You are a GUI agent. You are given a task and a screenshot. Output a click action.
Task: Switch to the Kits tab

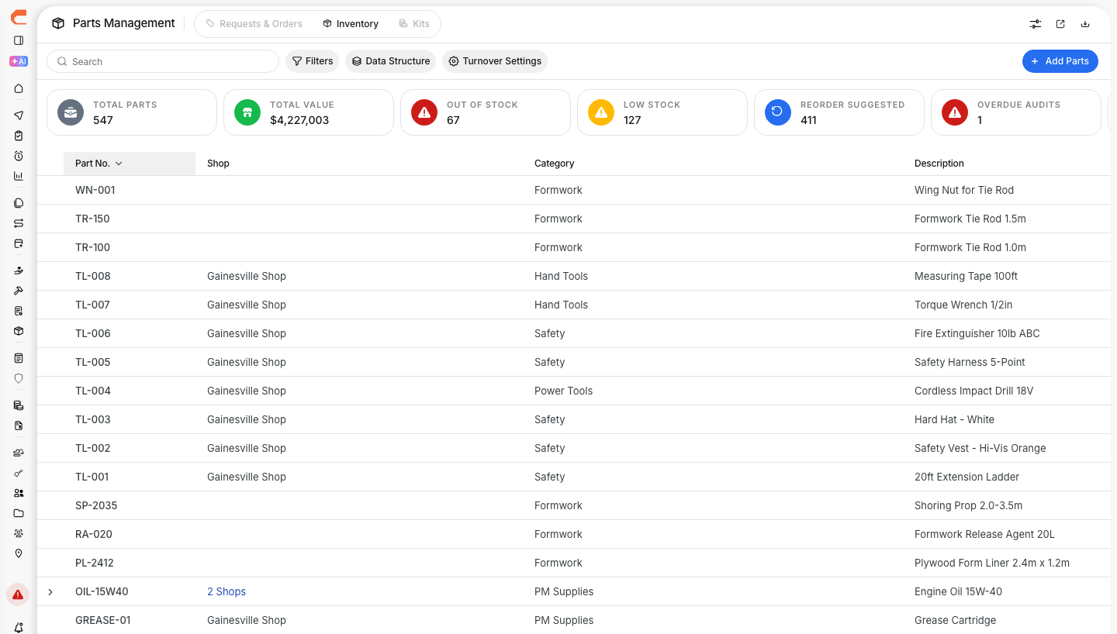coord(414,24)
